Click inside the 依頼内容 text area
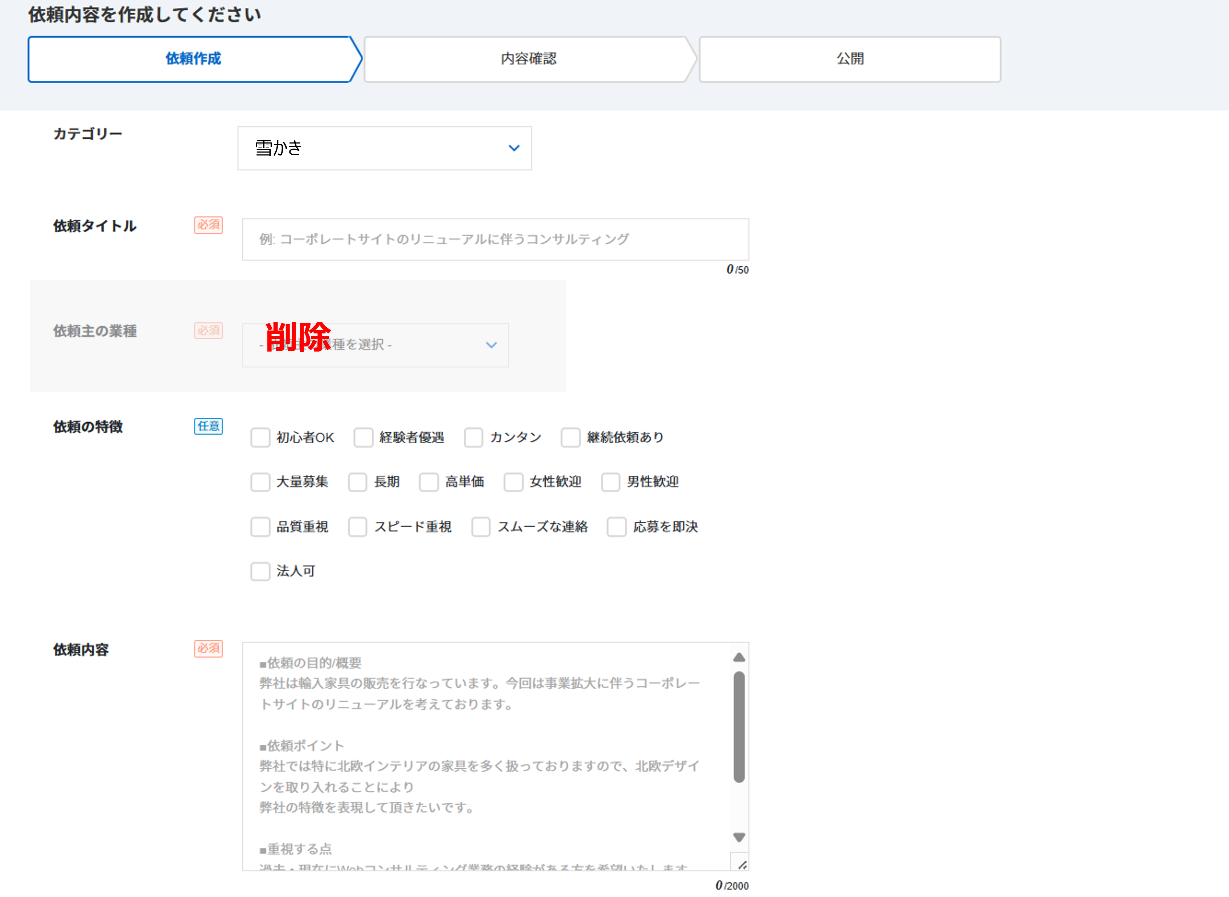This screenshot has height=897, width=1229. (486, 755)
